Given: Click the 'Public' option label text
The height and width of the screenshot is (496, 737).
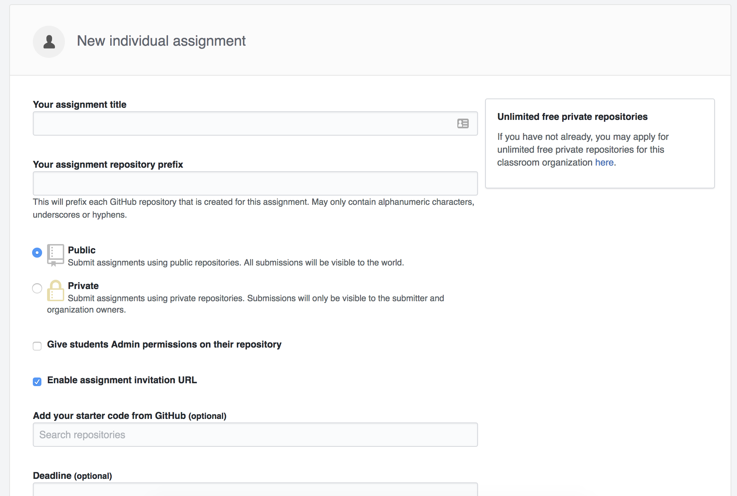Looking at the screenshot, I should click(82, 250).
